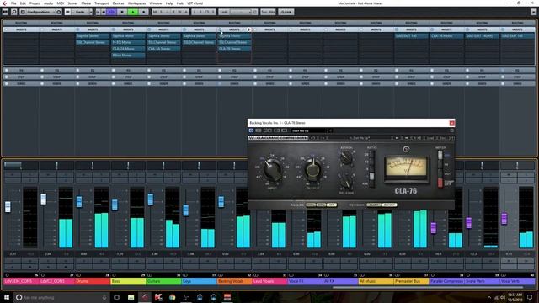Go to previous marker in transport
This screenshot has height=303, width=539.
click(98, 12)
